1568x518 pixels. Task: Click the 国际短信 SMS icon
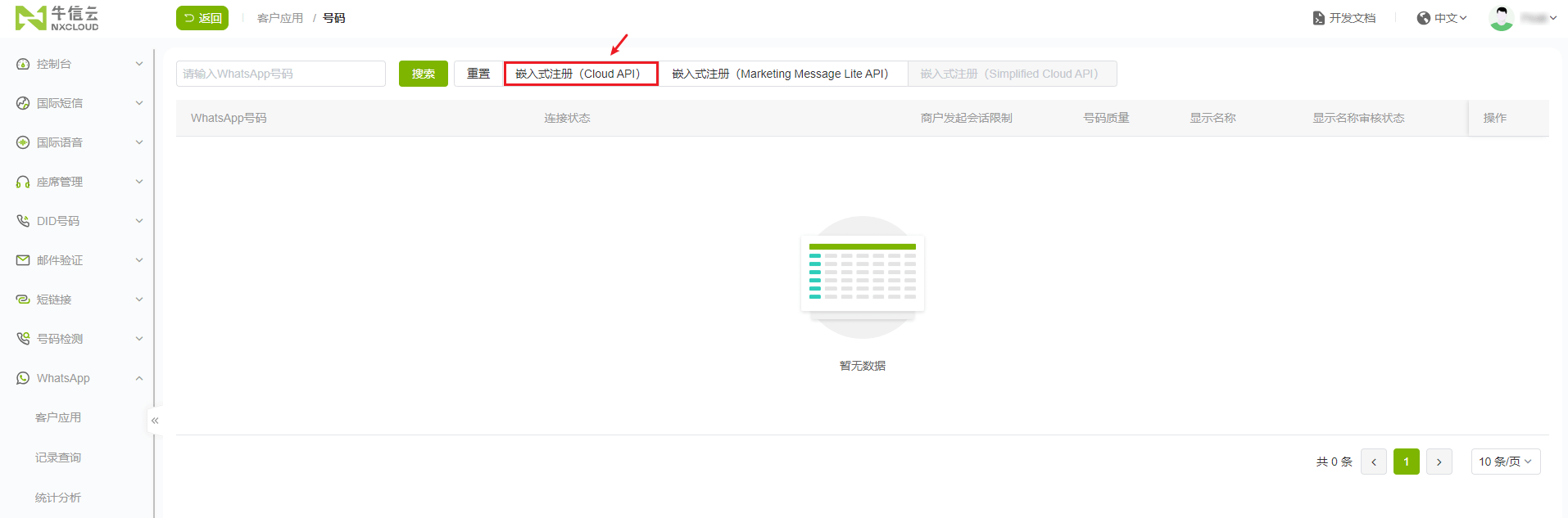(23, 103)
